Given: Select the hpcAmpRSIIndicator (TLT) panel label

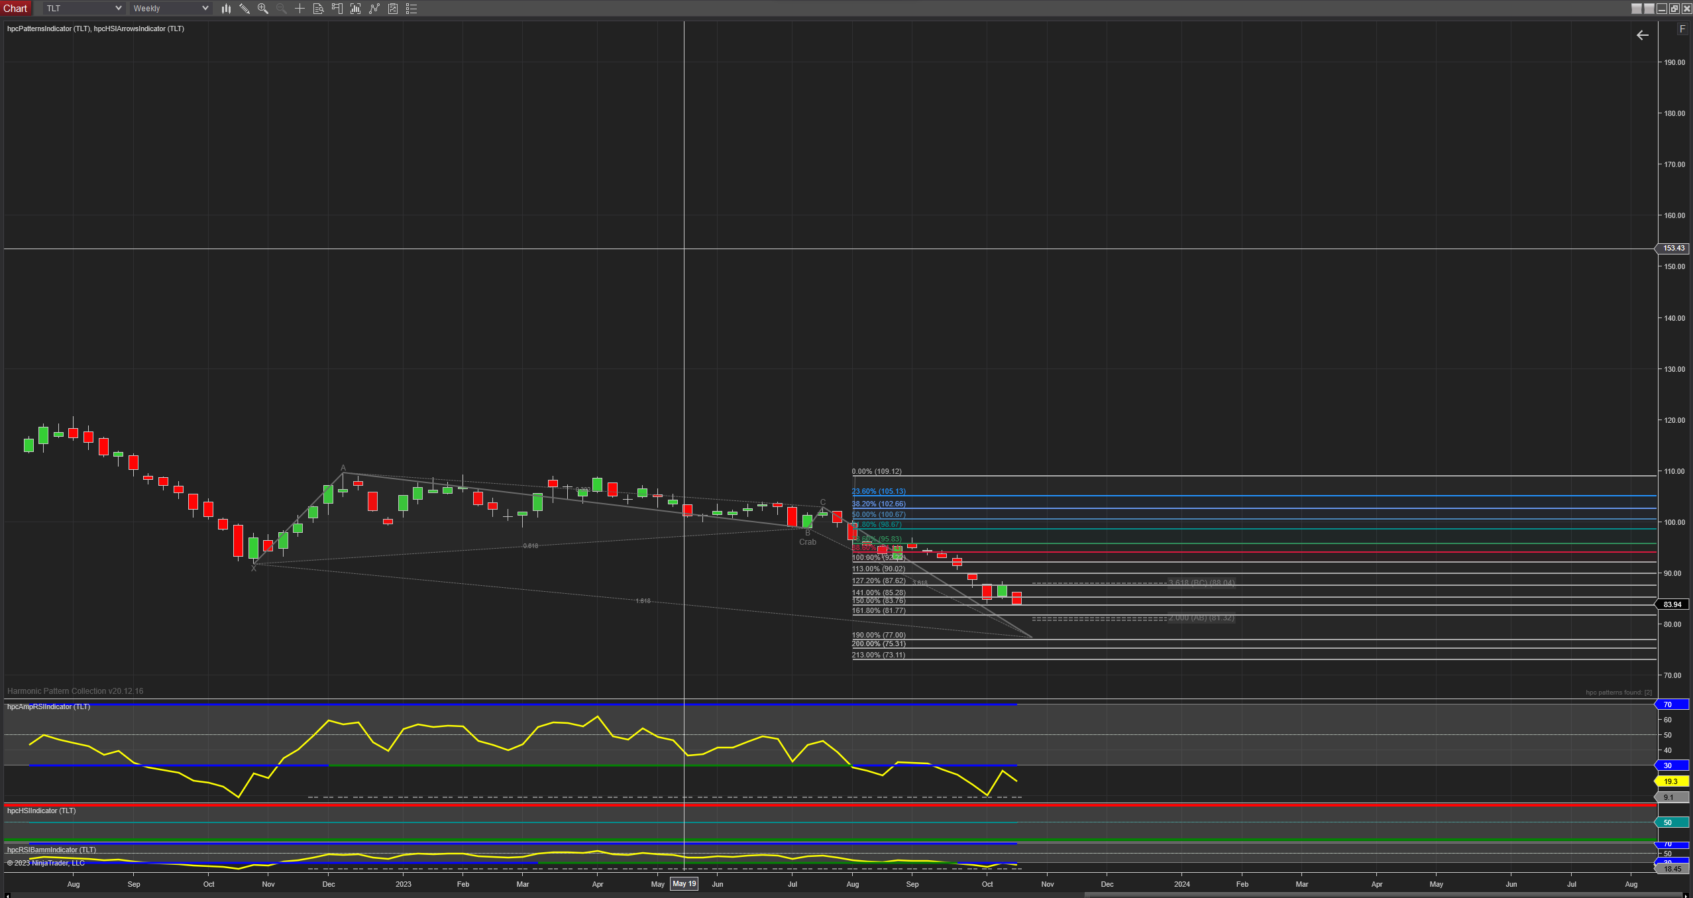Looking at the screenshot, I should [x=48, y=706].
